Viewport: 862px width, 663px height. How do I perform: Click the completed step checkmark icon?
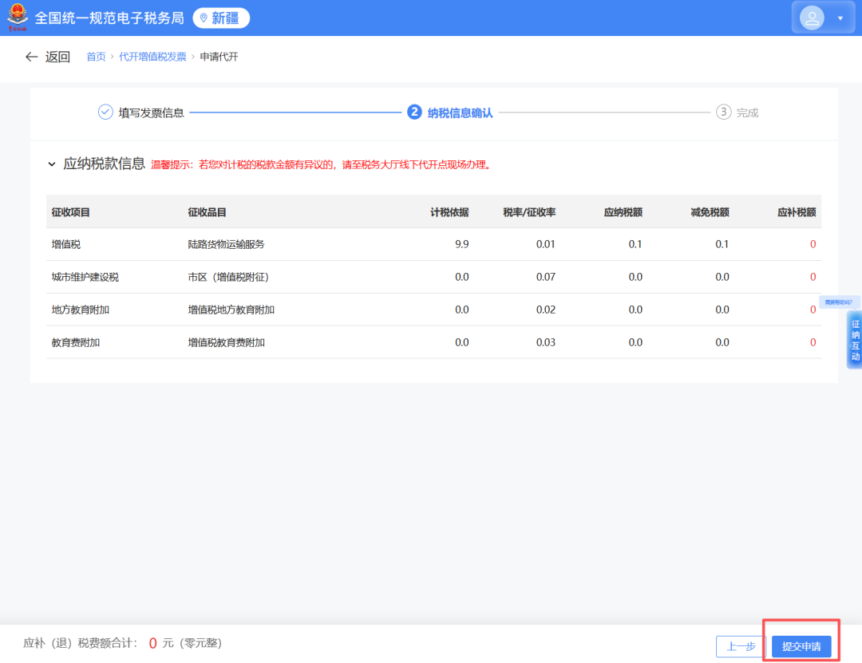[105, 112]
